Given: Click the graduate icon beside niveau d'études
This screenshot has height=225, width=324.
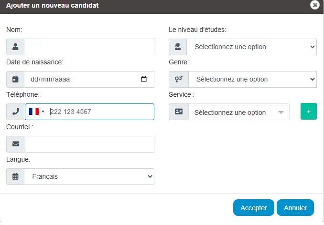Looking at the screenshot, I should 178,47.
